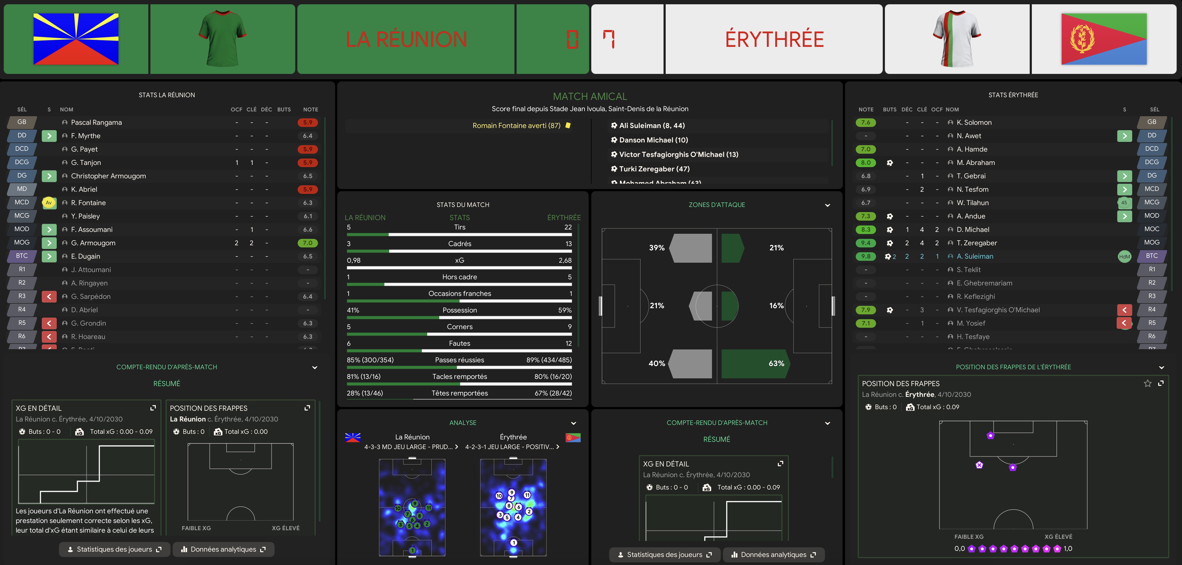Click yellow card Av icon for R. Fontaine
The height and width of the screenshot is (565, 1182).
[x=49, y=202]
